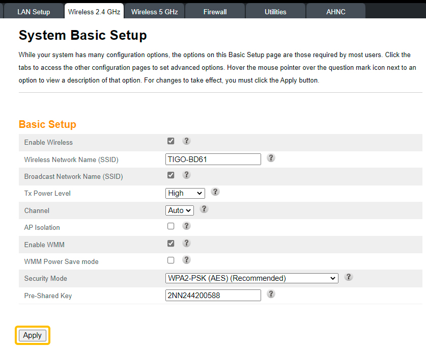The image size is (426, 346).
Task: Click the AP Isolation help icon
Action: click(x=186, y=226)
